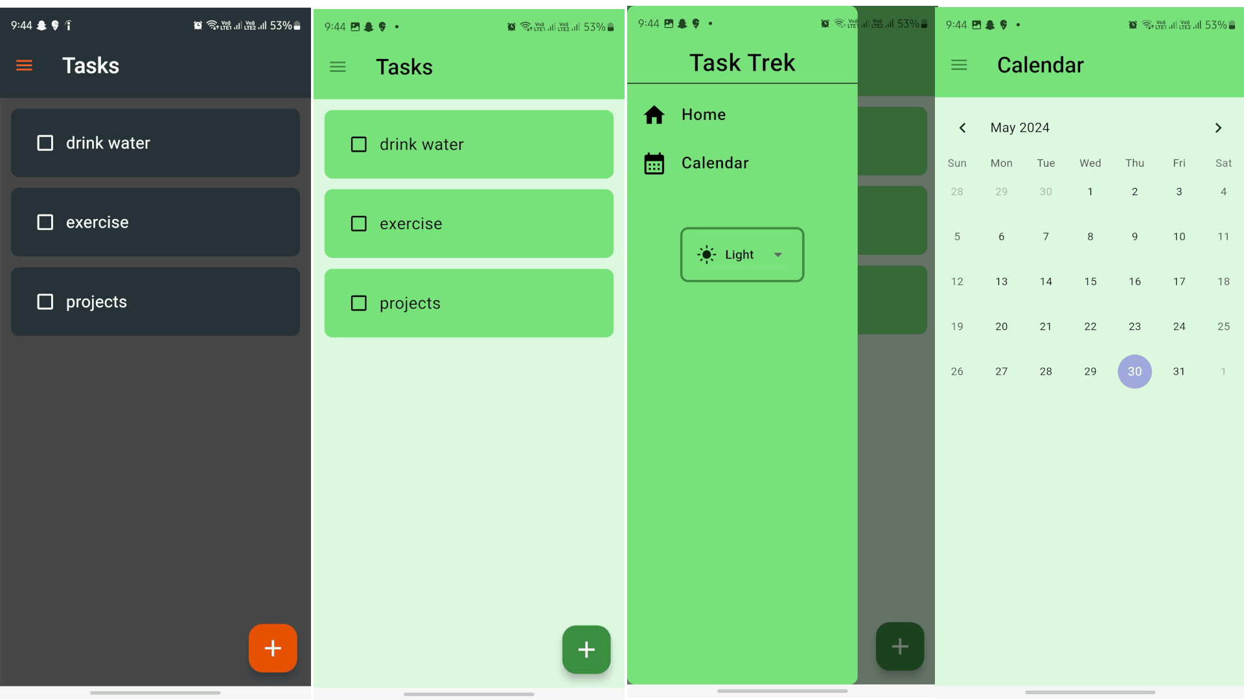Click the dark green plus button on calendar
Viewport: 1244px width, 700px height.
[900, 647]
